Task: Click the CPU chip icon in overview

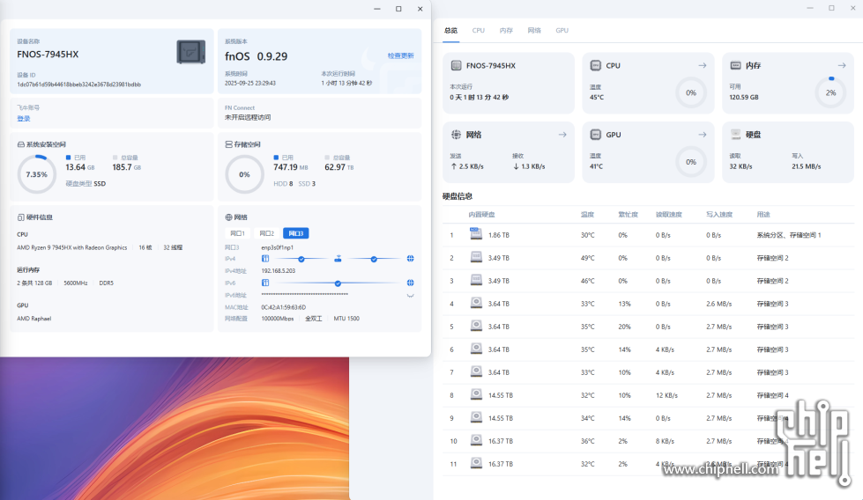Action: (x=596, y=66)
